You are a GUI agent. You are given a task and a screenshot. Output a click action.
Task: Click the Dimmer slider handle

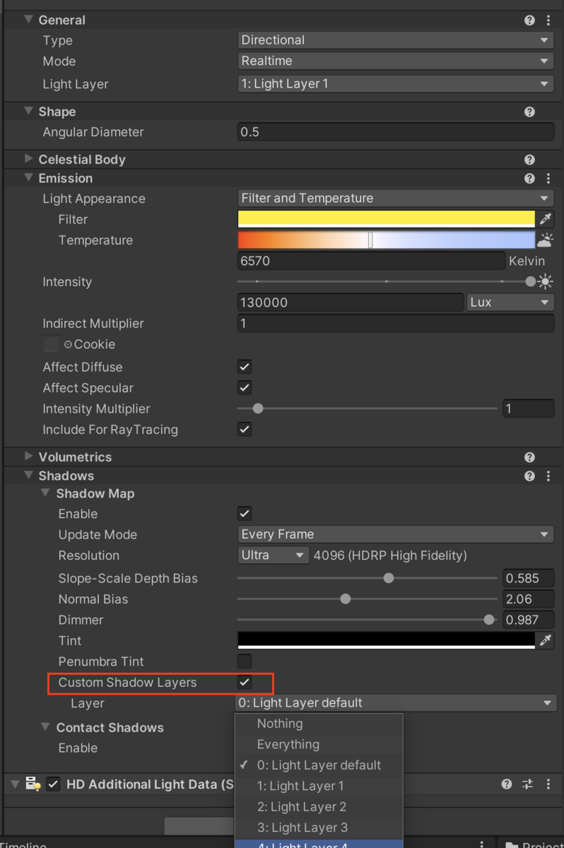(490, 620)
